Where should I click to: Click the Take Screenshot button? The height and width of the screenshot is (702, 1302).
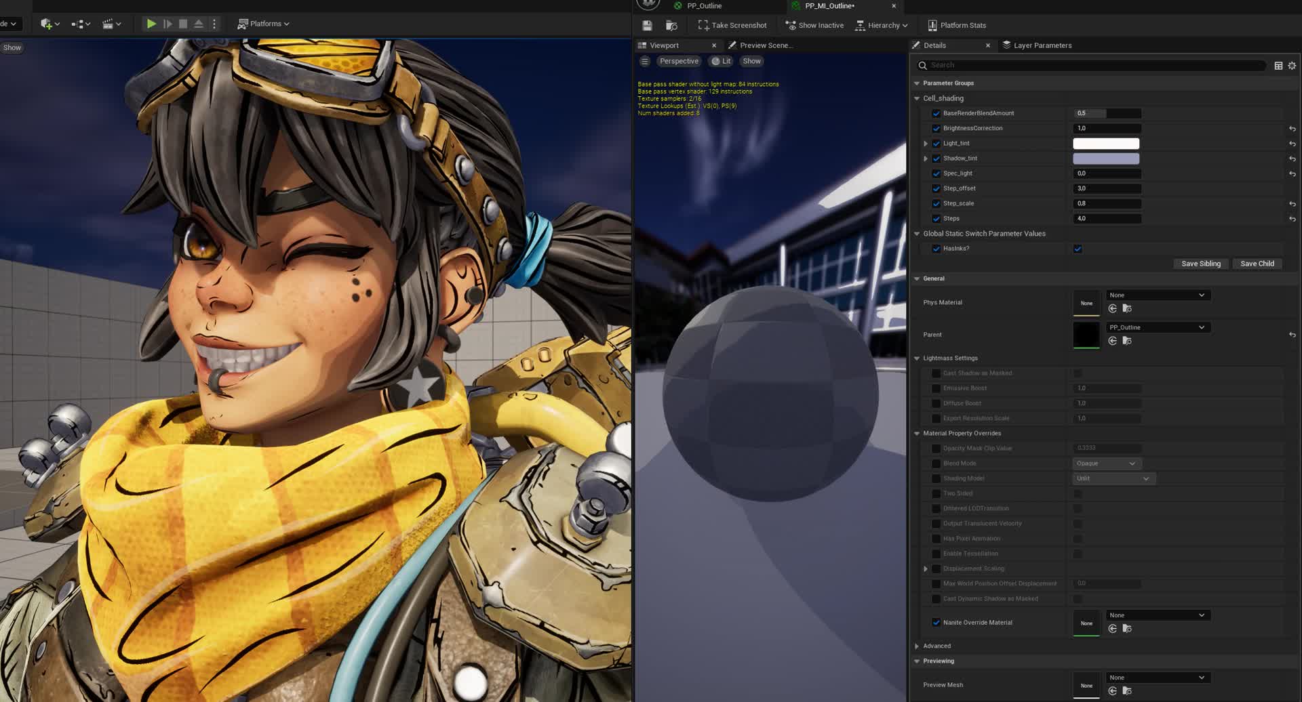[x=732, y=26]
